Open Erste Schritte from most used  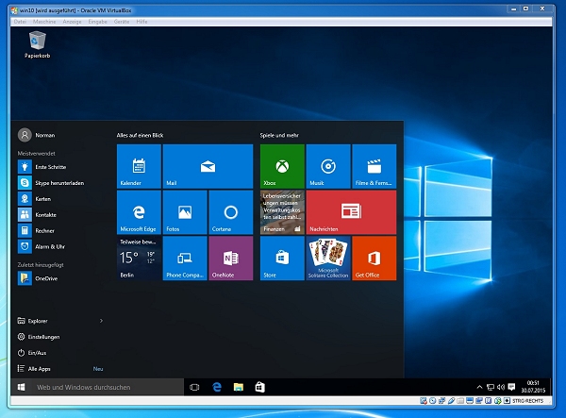pyautogui.click(x=59, y=167)
